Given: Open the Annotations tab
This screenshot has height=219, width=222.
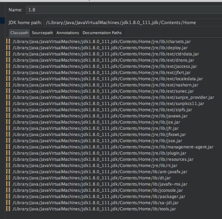Looking at the screenshot, I should (x=67, y=33).
